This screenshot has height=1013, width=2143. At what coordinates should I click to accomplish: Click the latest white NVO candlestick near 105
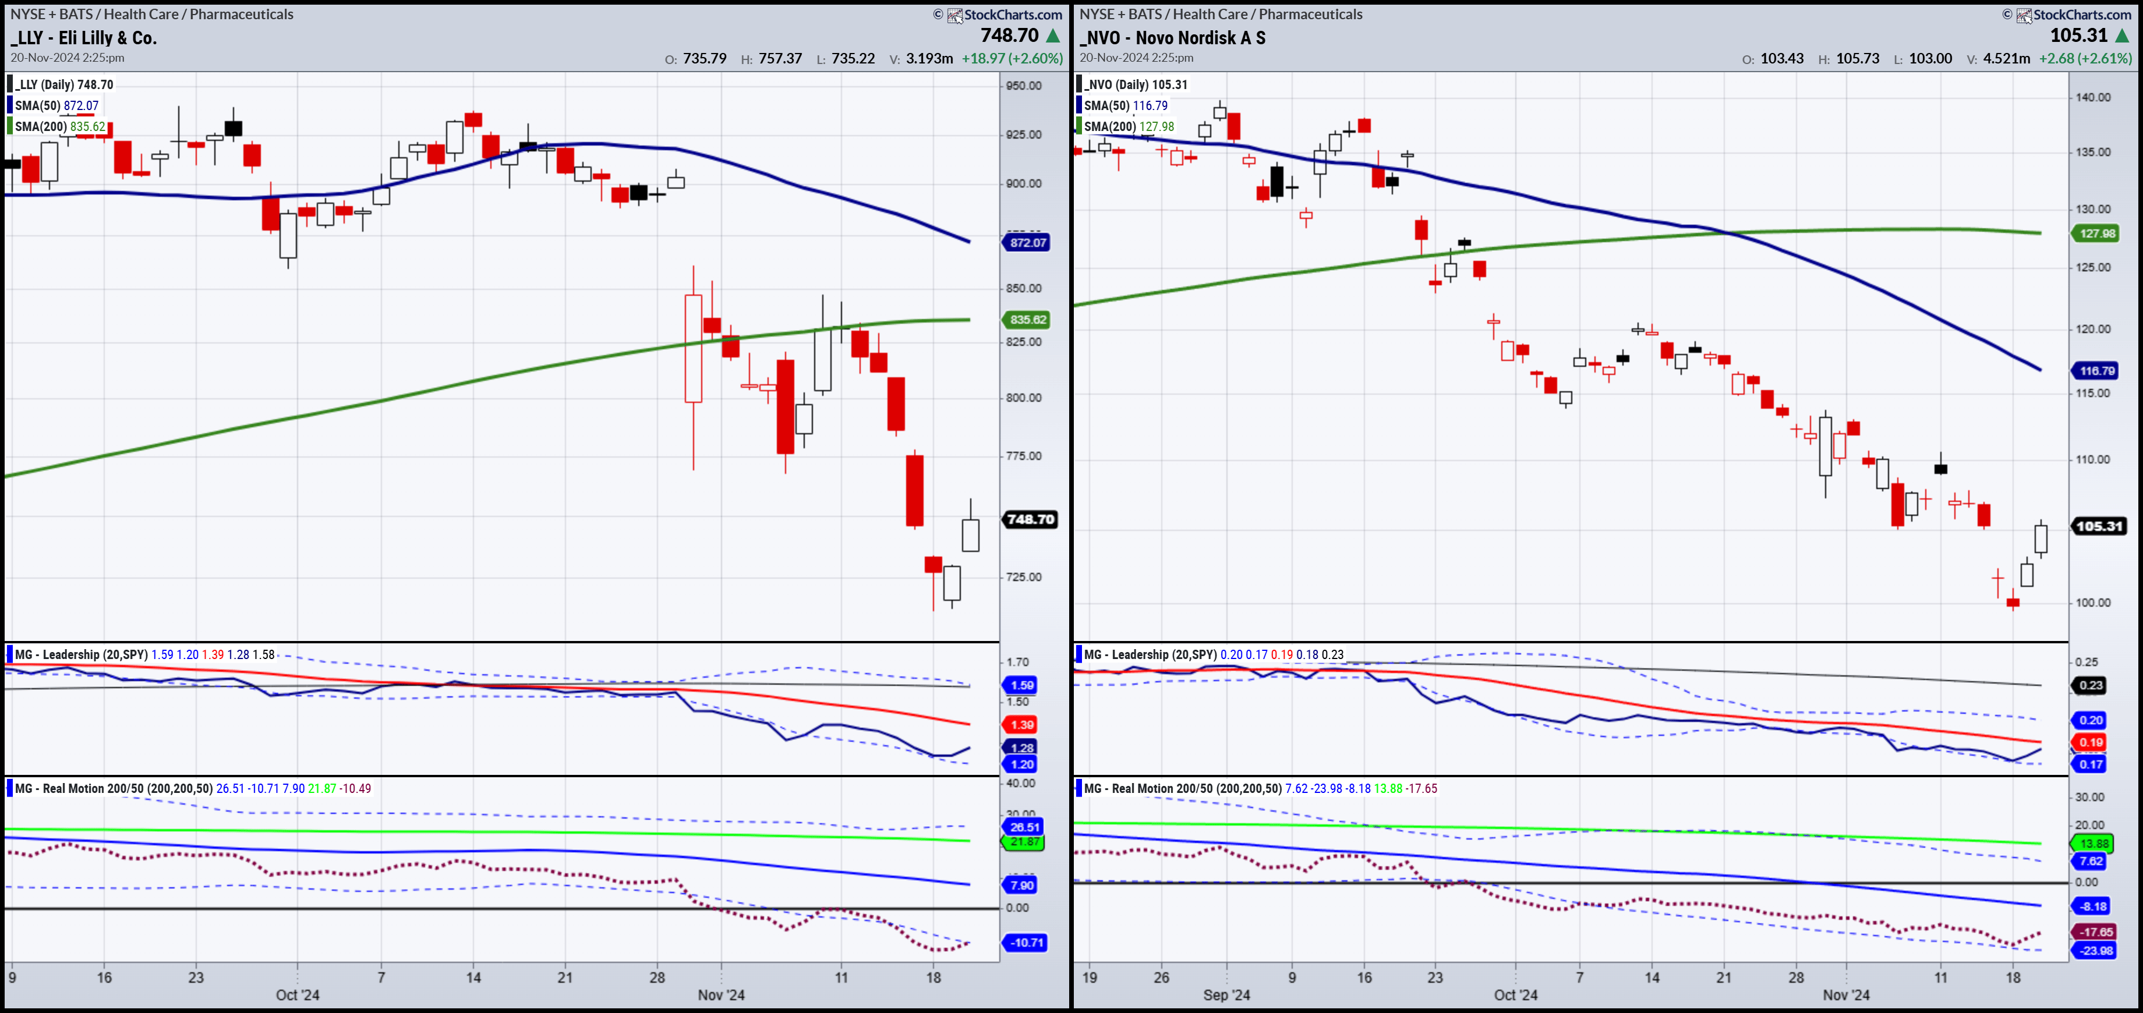tap(2041, 539)
